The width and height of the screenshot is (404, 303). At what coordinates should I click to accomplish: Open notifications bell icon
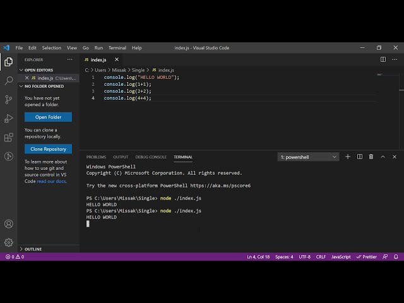click(396, 257)
